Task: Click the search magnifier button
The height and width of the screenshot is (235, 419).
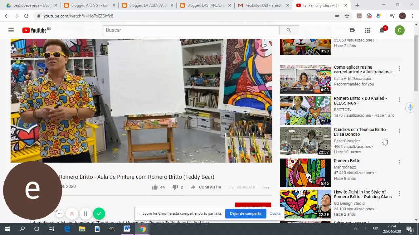Action: (289, 30)
